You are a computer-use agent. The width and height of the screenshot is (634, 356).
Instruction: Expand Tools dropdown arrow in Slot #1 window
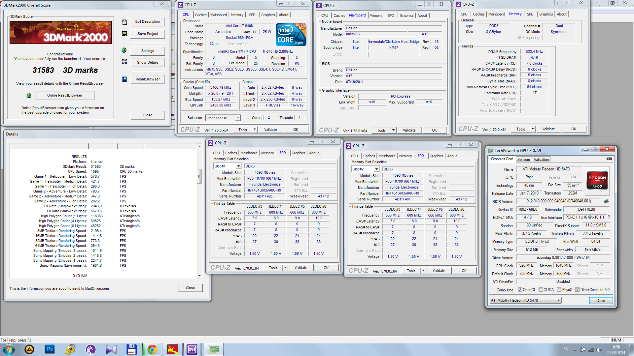[285, 268]
